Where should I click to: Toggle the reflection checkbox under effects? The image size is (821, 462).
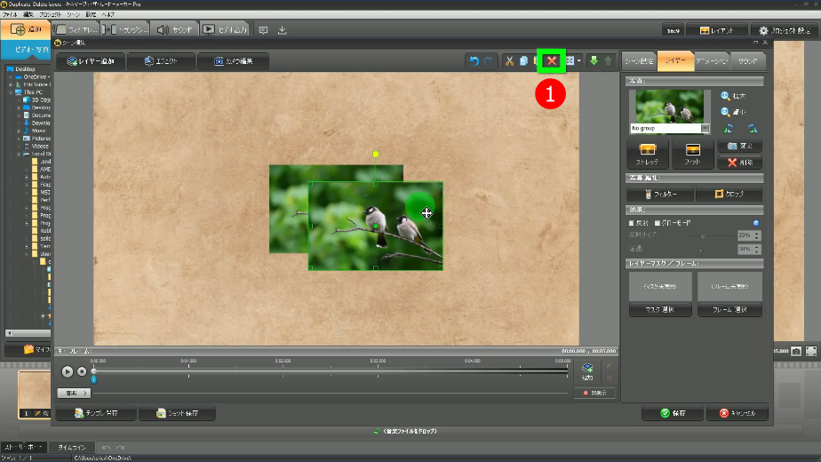click(632, 222)
